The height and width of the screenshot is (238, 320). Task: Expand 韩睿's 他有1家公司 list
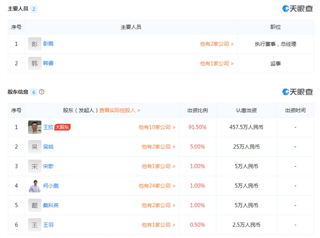217,63
